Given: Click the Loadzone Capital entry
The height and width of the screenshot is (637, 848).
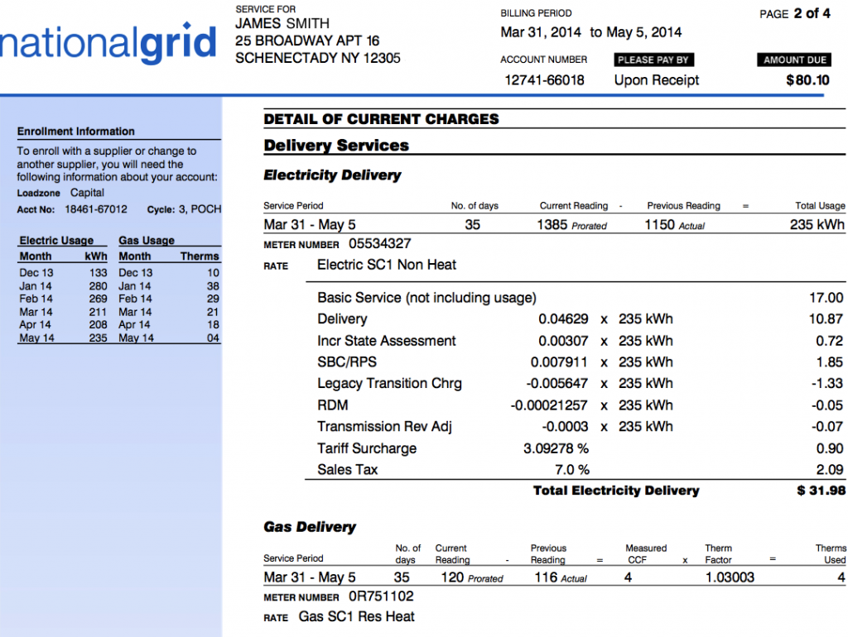Looking at the screenshot, I should (x=60, y=192).
